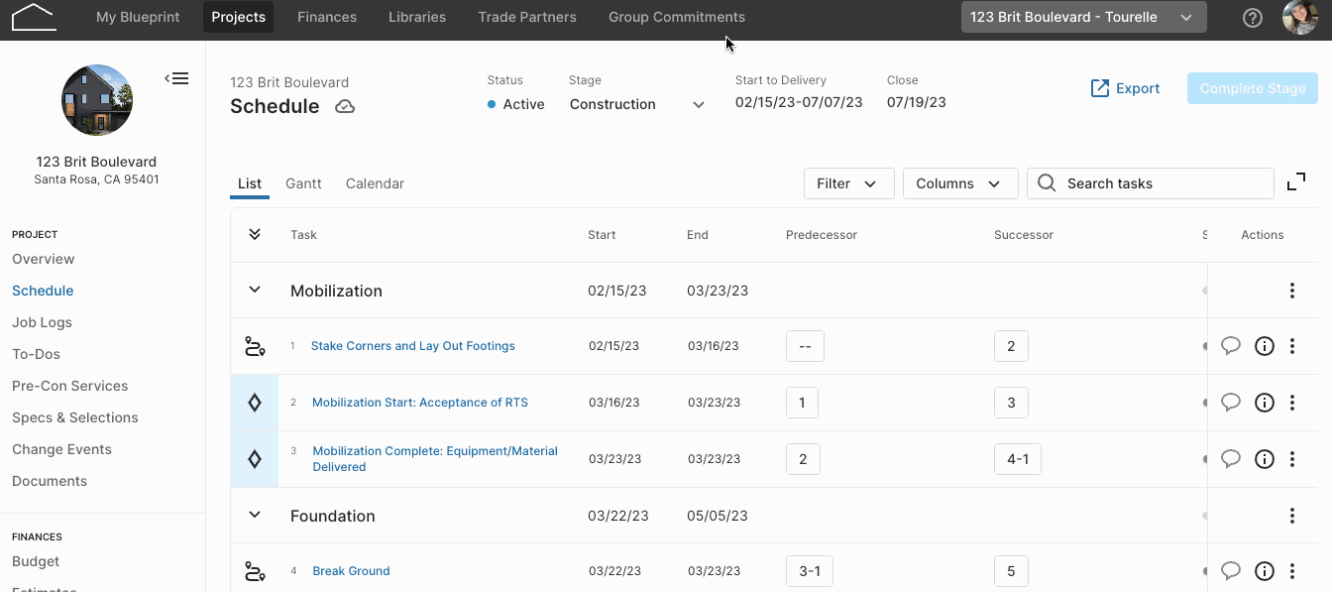
Task: Open the Columns dropdown
Action: [960, 183]
